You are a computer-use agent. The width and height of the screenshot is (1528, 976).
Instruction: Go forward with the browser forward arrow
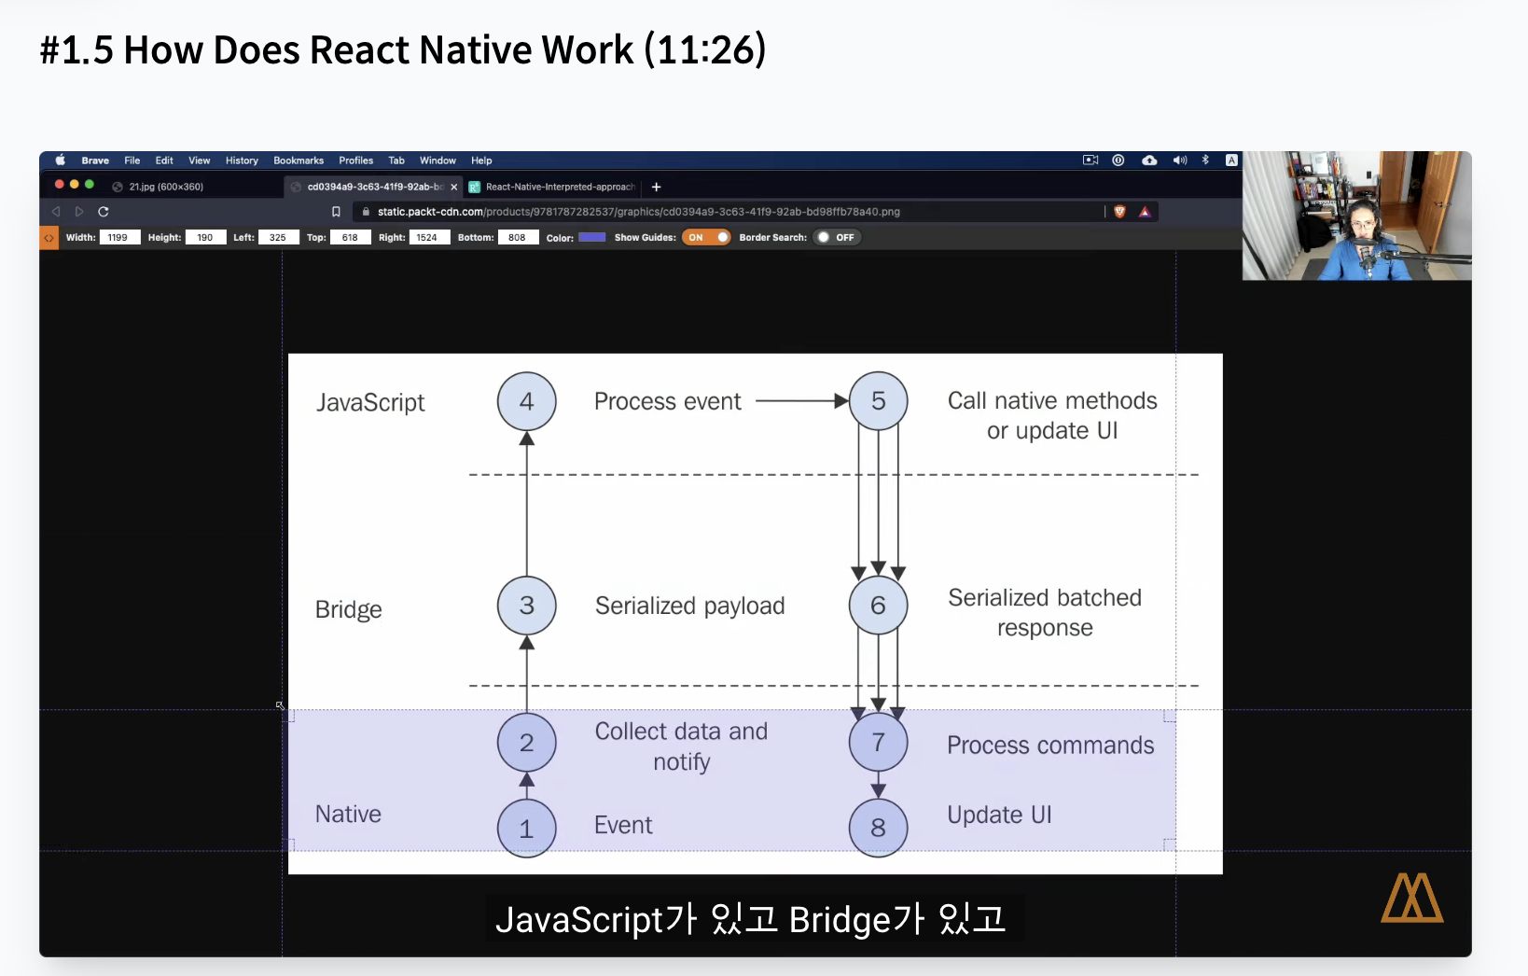pyautogui.click(x=79, y=212)
